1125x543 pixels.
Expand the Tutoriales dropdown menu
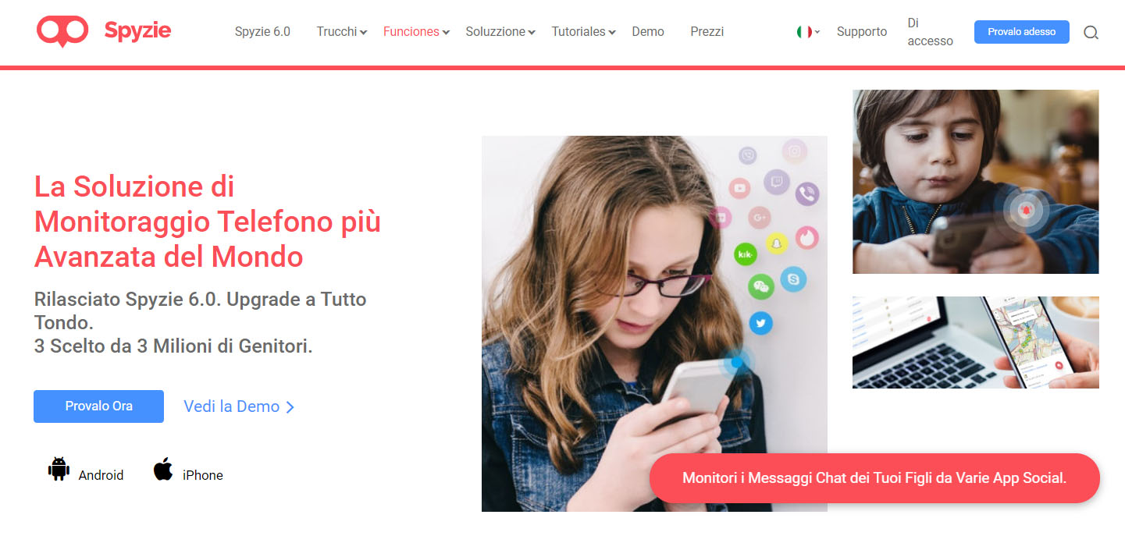[583, 32]
